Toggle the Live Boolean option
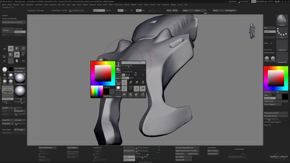Image resolution: width=290 pixels, height=163 pixels. click(x=239, y=149)
